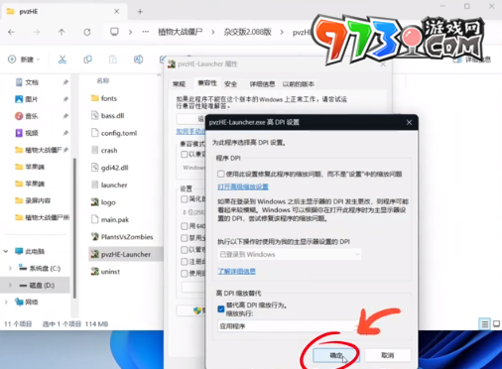
Task: Click the Rename icon in Explorer toolbar
Action: point(138,60)
